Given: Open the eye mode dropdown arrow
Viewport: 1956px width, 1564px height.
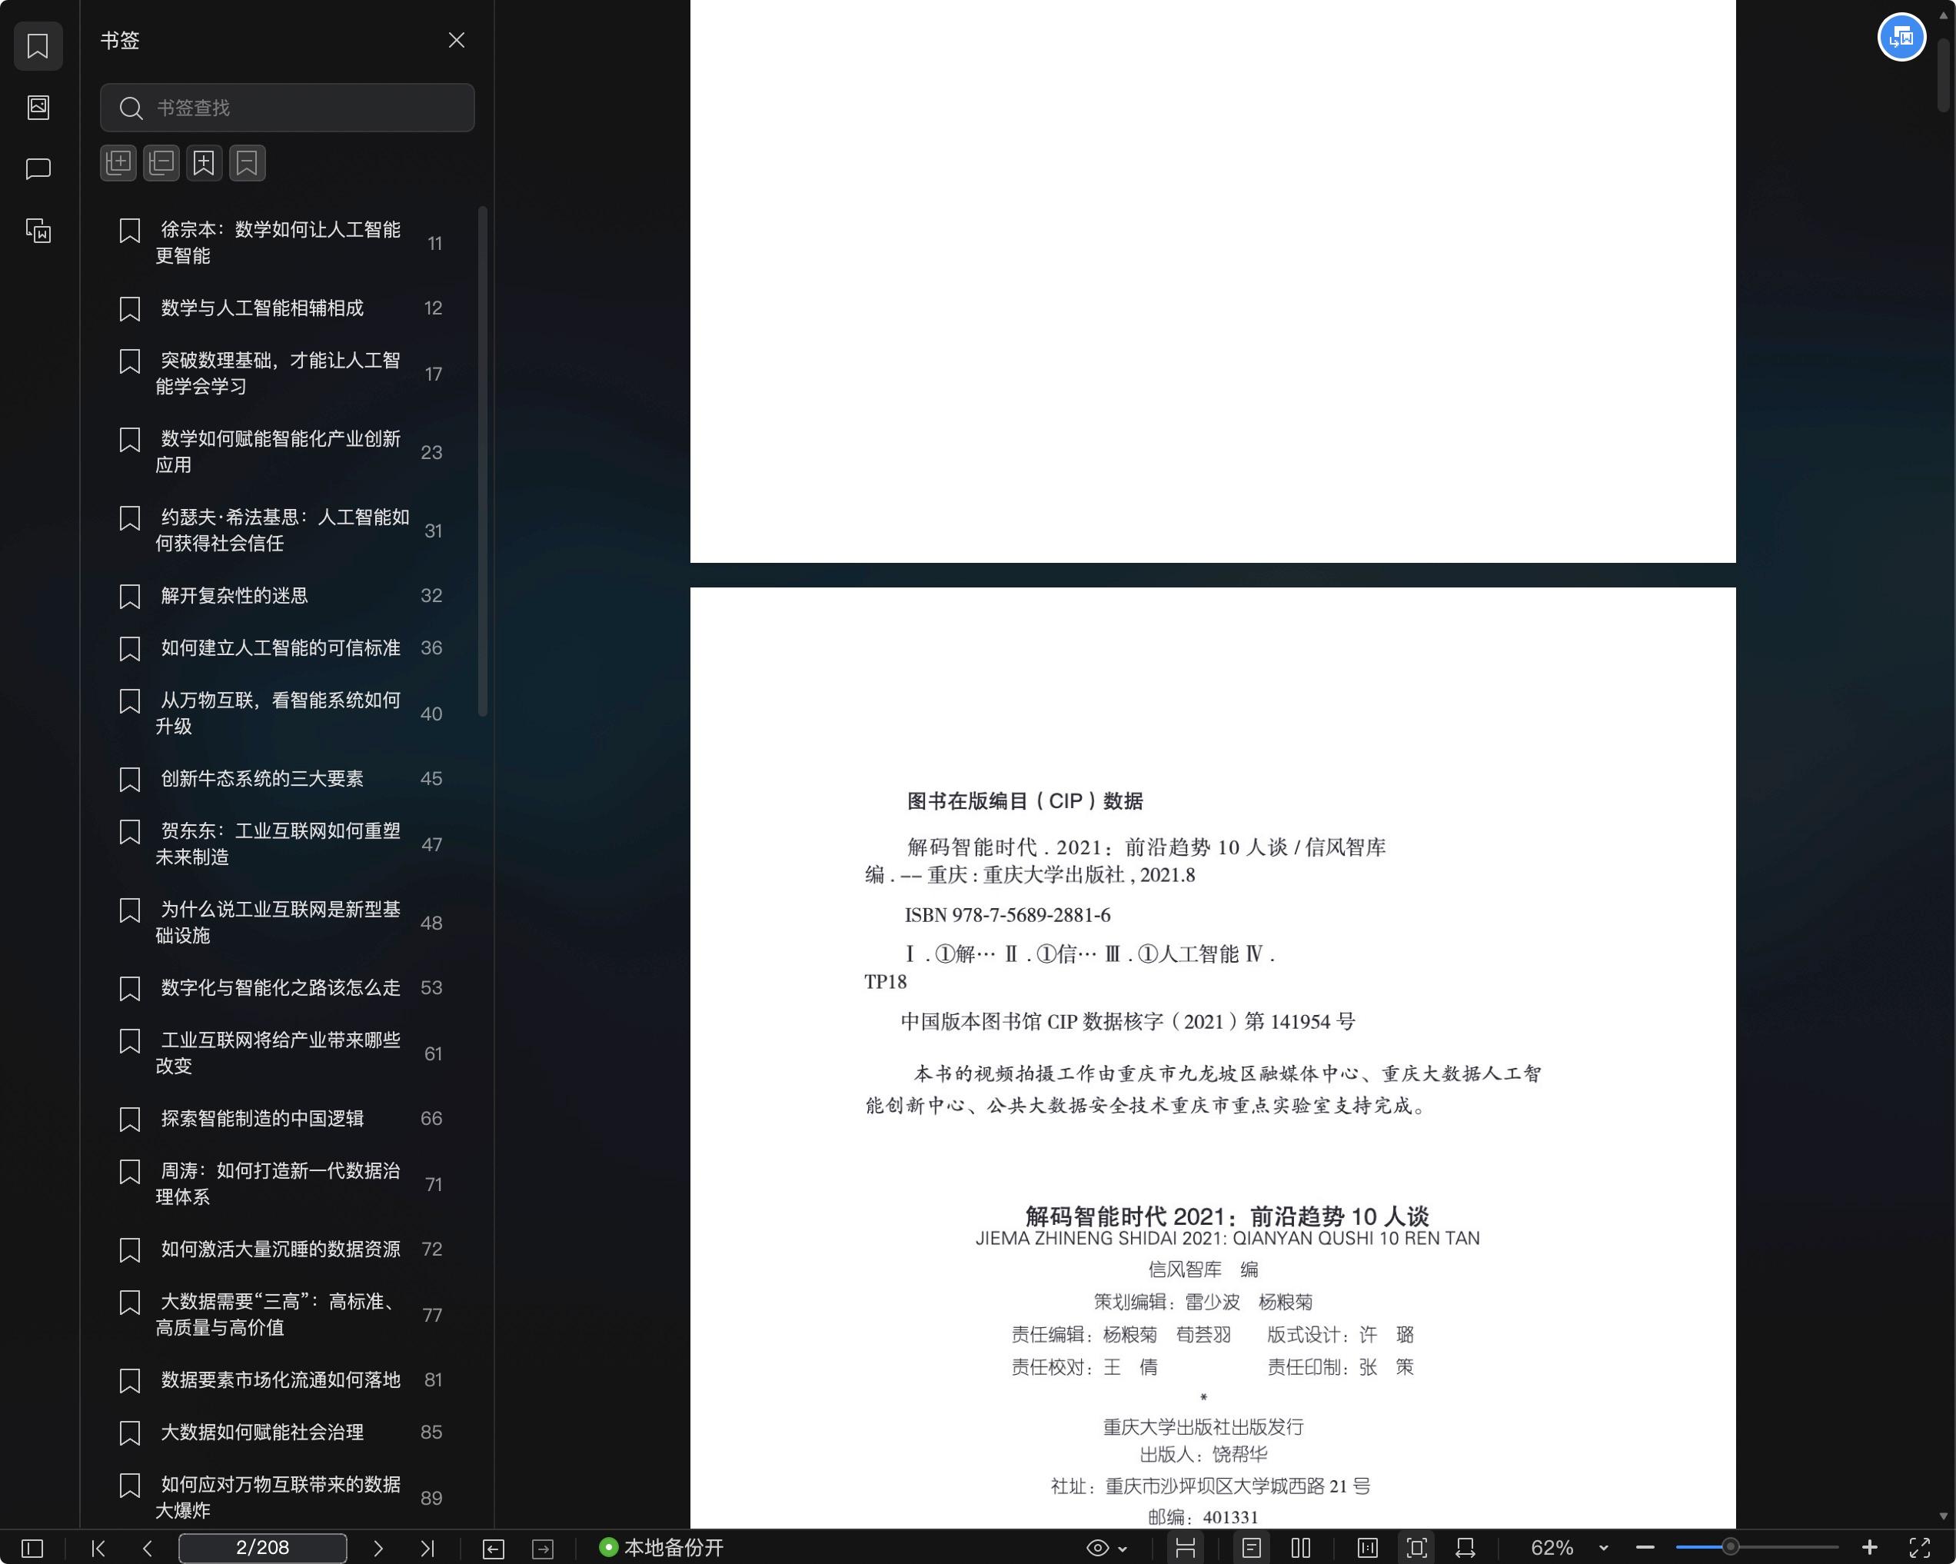Looking at the screenshot, I should tap(1123, 1549).
